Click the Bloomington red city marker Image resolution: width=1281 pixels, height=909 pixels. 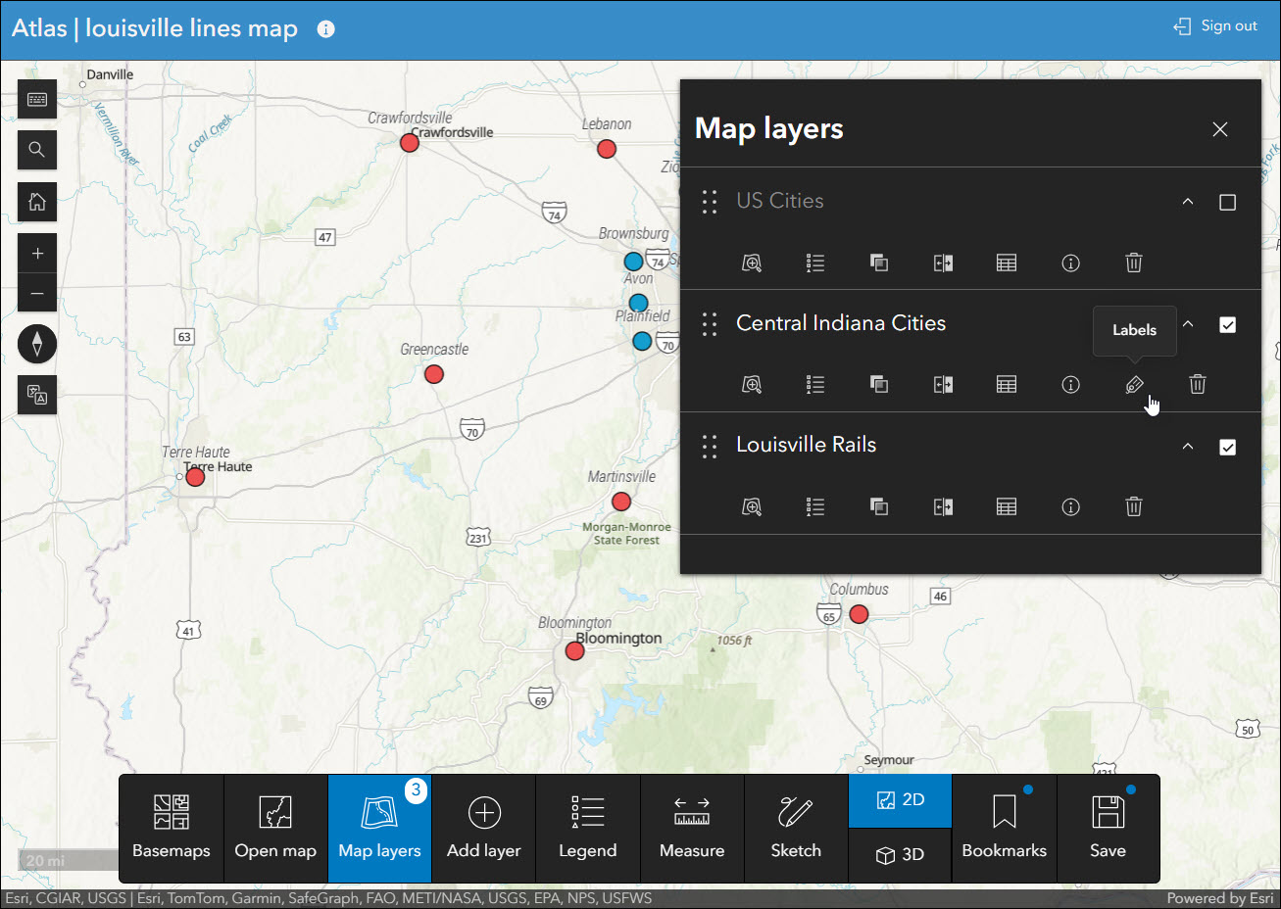[575, 651]
